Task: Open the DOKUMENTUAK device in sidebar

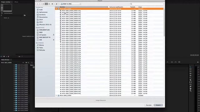Action: 44,30
